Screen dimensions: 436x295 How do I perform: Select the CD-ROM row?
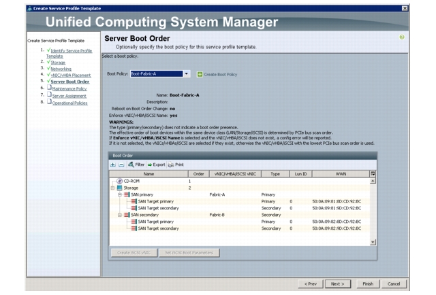(240, 181)
